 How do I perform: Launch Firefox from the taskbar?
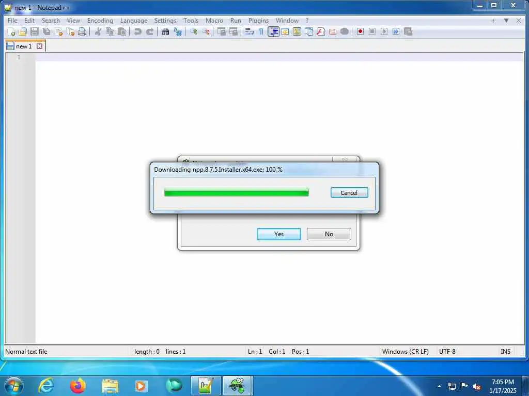tap(78, 386)
